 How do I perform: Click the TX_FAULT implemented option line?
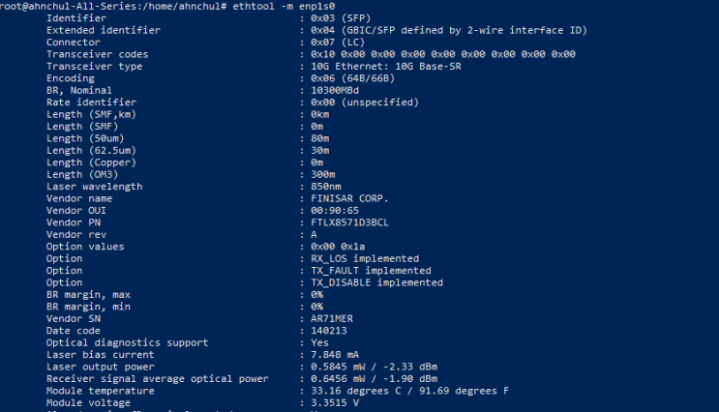click(x=370, y=271)
